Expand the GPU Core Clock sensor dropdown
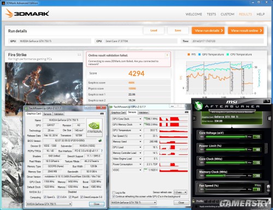273x210 pixels. 140,119
